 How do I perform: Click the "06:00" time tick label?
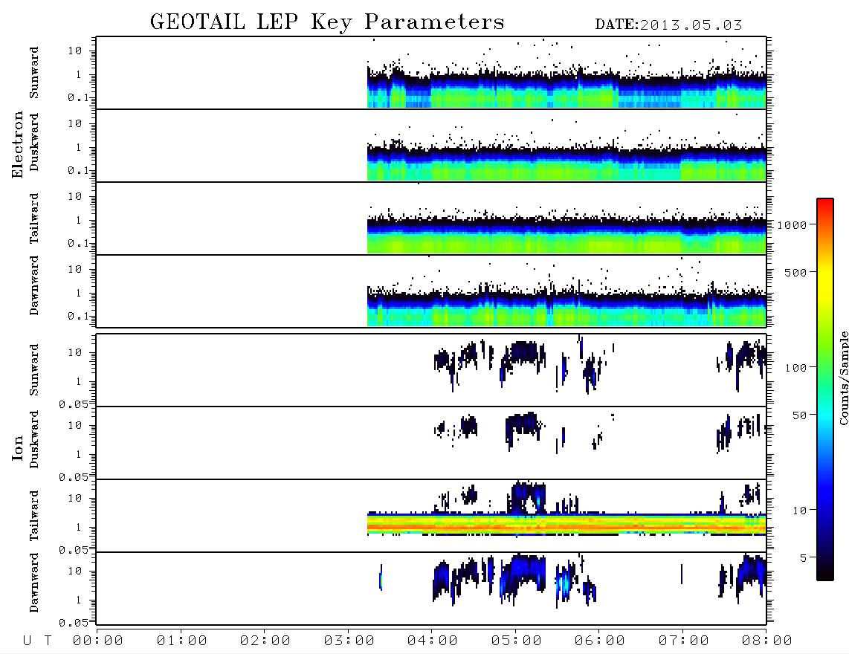[600, 641]
